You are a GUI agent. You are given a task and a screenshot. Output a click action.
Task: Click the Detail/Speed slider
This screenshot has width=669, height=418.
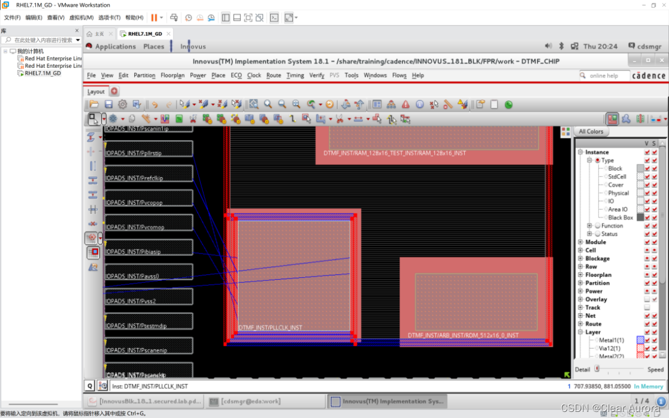(x=618, y=369)
